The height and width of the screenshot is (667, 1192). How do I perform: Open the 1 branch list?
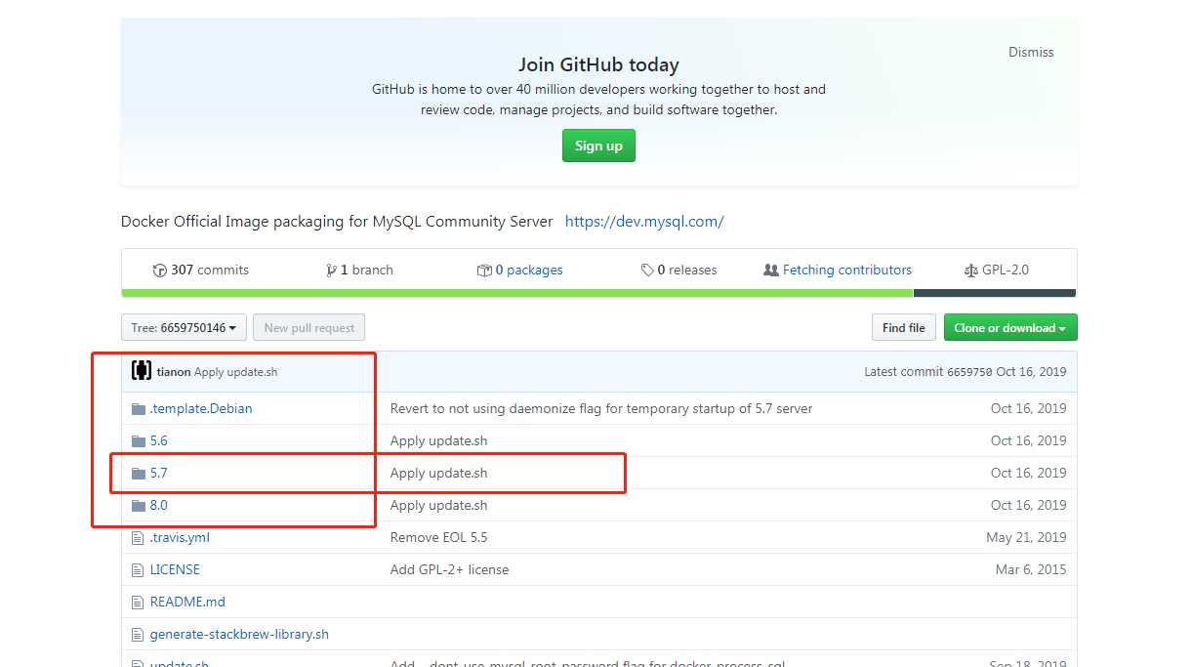[359, 270]
